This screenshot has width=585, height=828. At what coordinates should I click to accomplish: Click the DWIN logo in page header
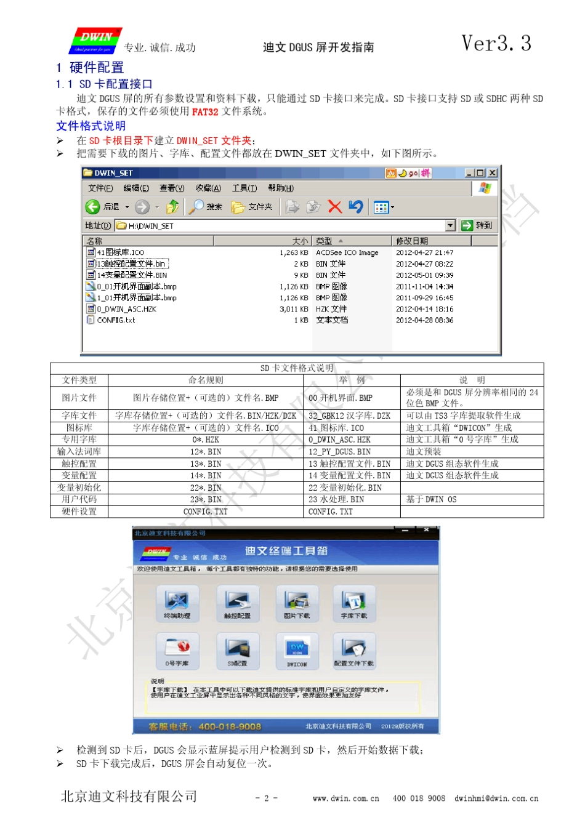click(95, 41)
